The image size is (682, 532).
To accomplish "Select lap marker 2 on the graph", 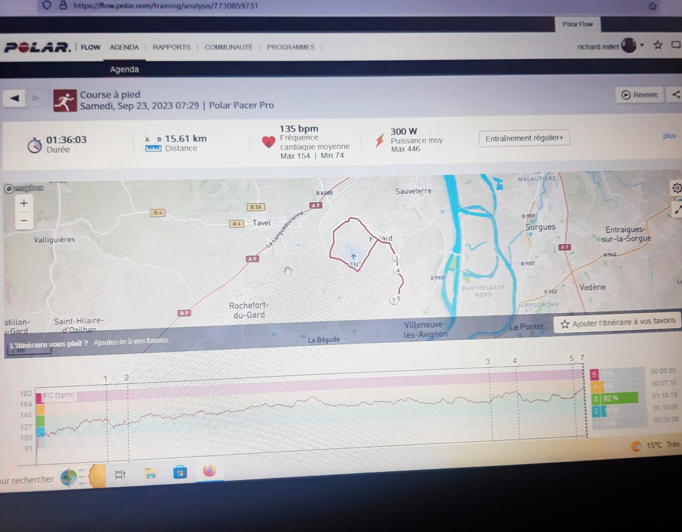I will [127, 378].
